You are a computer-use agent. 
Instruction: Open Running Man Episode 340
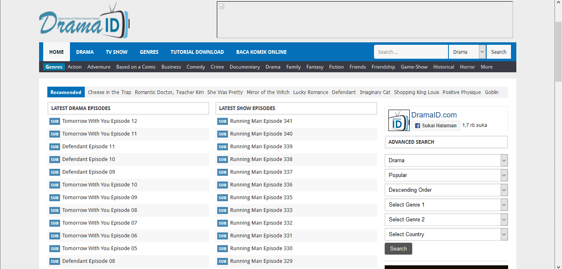pos(261,134)
